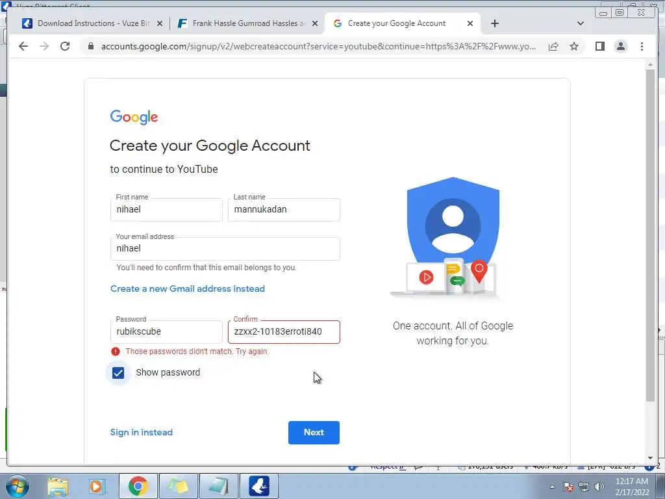Screen dimensions: 665x499
Task: Click the Chrome taskbar icon
Action: click(x=138, y=486)
